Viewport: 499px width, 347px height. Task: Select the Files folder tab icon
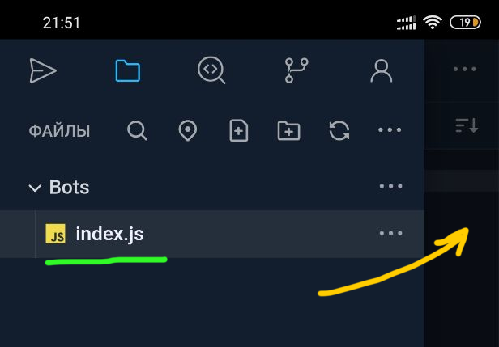128,70
